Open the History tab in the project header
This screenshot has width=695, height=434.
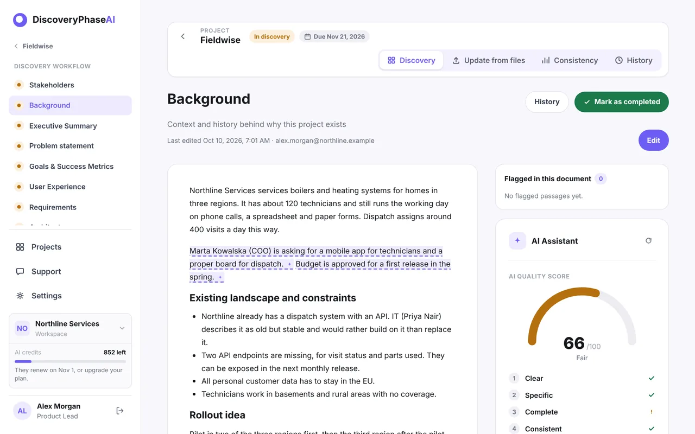[x=634, y=60]
